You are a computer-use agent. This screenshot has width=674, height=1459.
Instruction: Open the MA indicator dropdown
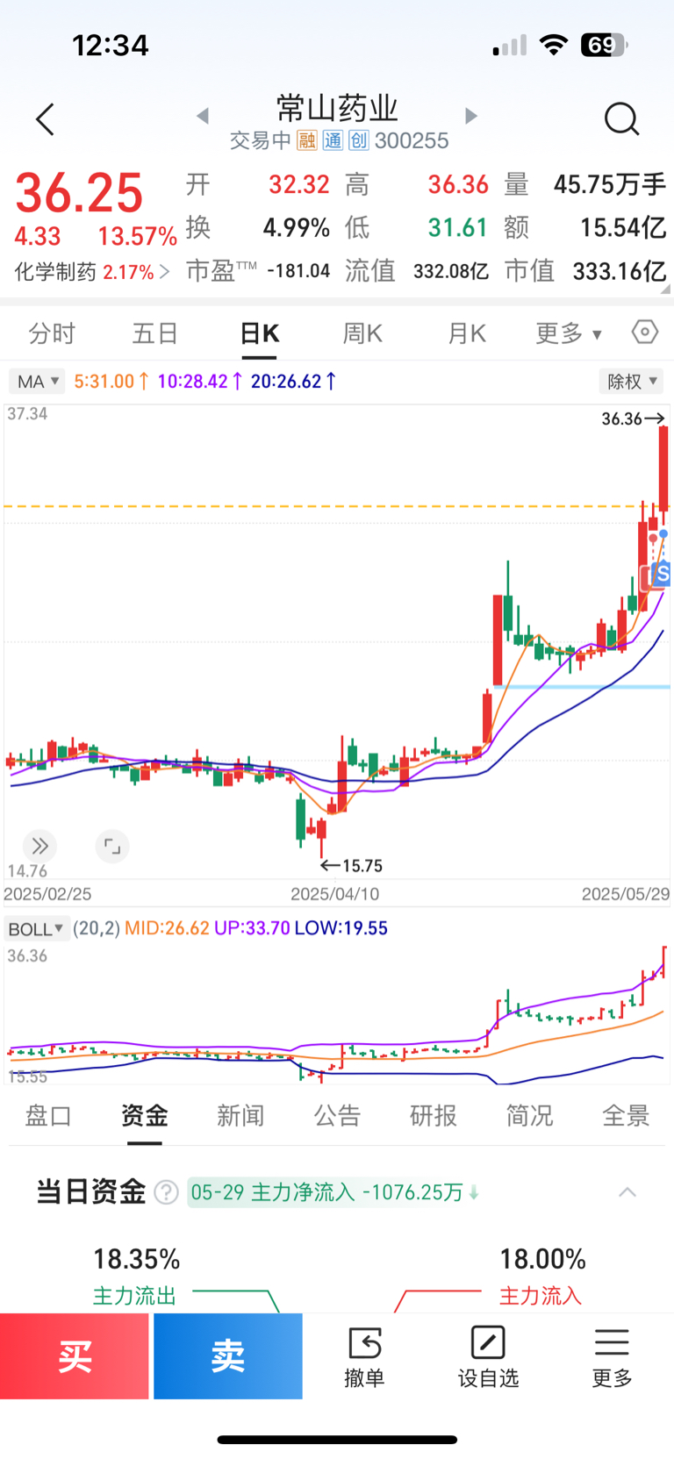click(x=37, y=382)
